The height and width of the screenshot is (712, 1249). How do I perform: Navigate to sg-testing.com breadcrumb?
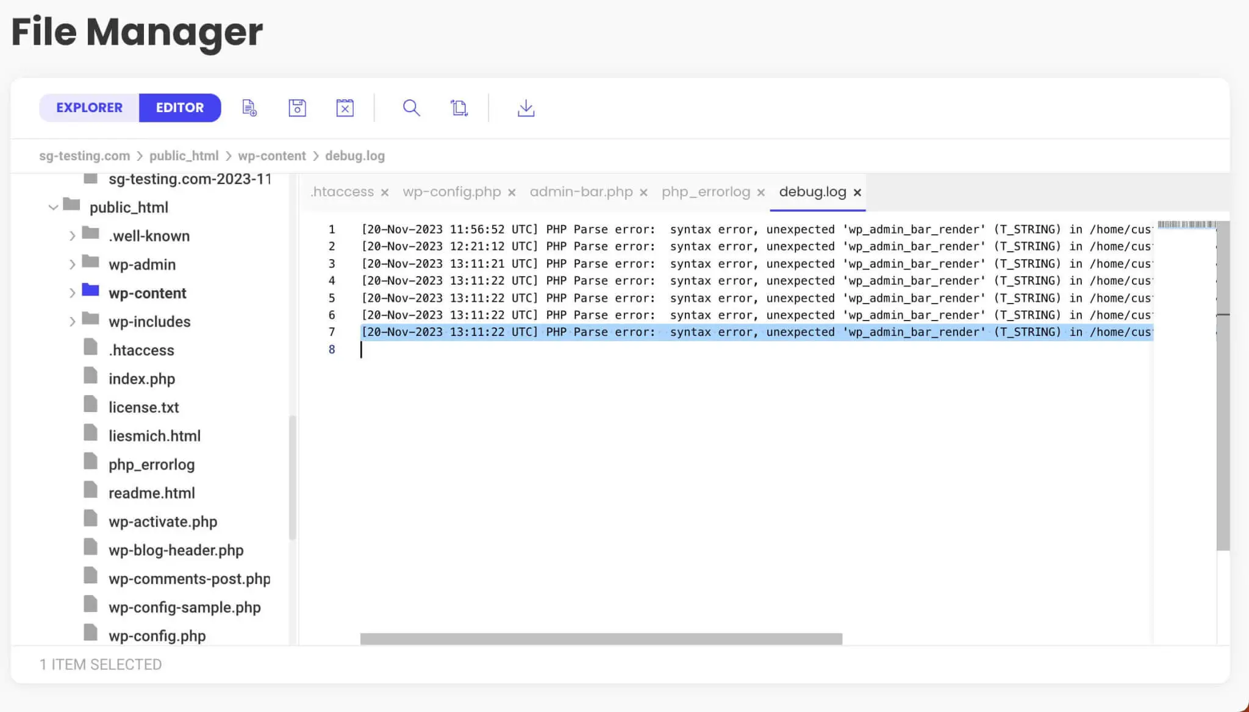coord(84,156)
